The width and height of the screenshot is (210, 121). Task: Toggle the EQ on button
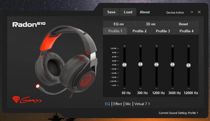[x=119, y=24]
